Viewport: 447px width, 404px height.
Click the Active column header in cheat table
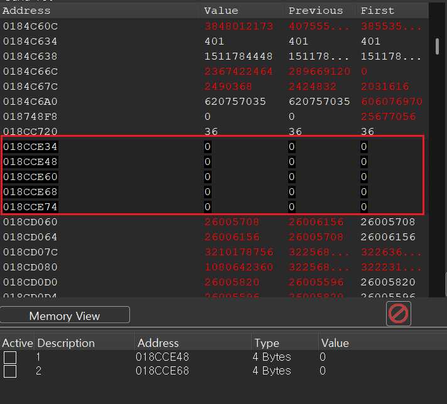click(x=17, y=343)
